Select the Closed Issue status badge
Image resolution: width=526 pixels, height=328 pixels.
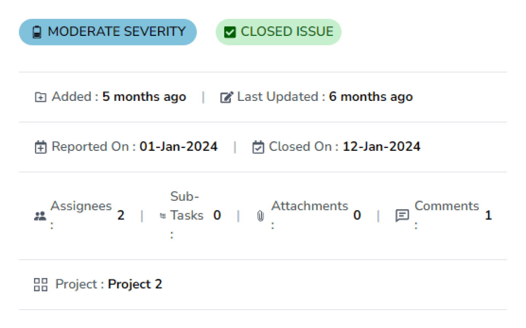287,32
